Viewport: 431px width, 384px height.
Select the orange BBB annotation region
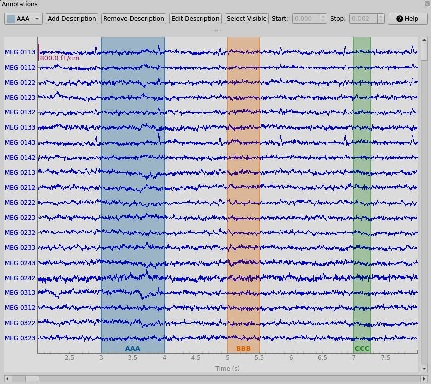pos(243,194)
